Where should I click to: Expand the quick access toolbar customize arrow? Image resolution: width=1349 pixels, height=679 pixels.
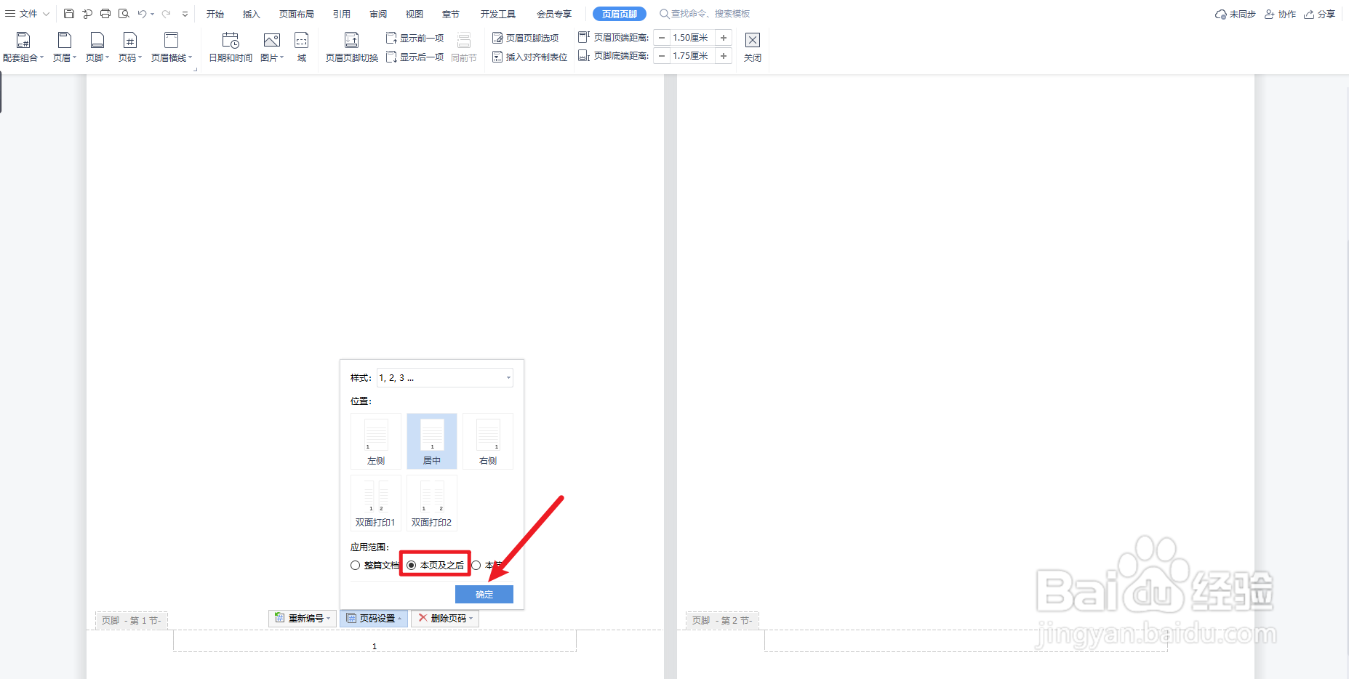pyautogui.click(x=185, y=14)
